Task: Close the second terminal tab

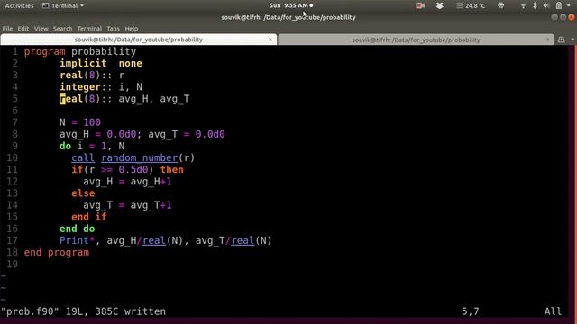Action: click(x=547, y=40)
